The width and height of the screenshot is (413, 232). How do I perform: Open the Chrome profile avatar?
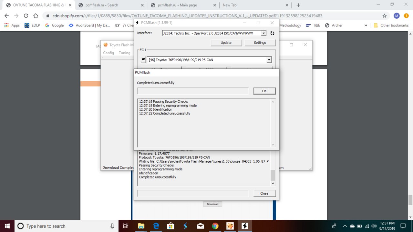397,15
